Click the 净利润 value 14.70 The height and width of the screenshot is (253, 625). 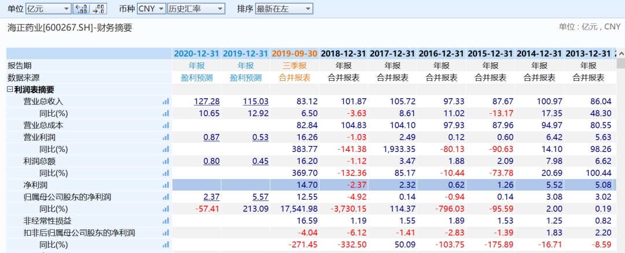307,185
